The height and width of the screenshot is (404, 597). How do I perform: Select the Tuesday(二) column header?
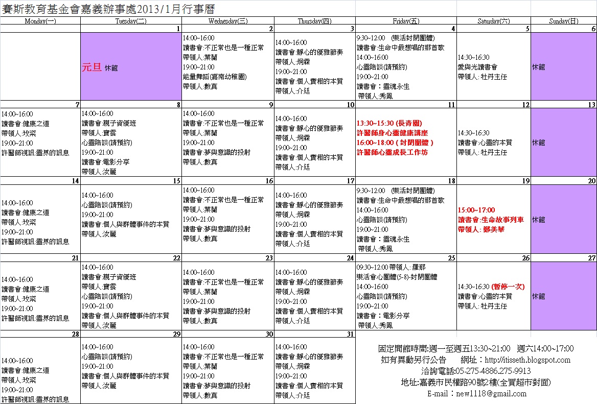click(x=131, y=21)
